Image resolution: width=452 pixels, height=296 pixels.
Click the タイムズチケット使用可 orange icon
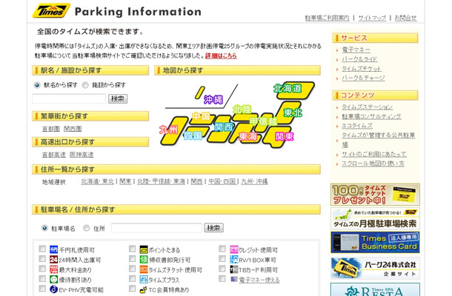(144, 269)
